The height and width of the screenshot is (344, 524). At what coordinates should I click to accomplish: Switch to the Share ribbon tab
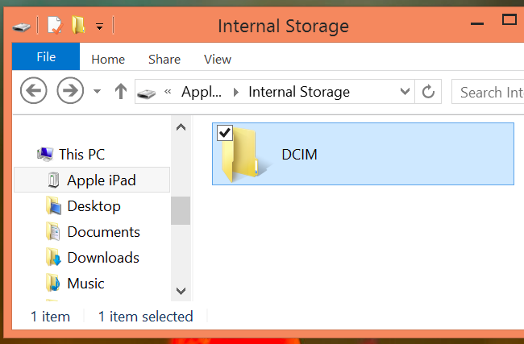164,59
